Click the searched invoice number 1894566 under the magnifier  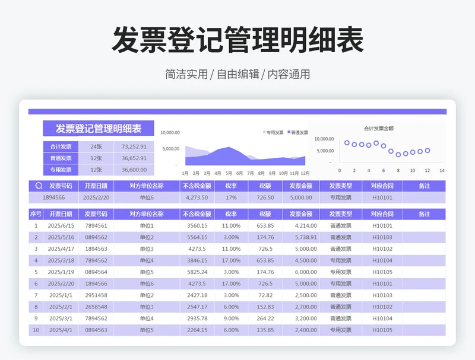(x=53, y=197)
